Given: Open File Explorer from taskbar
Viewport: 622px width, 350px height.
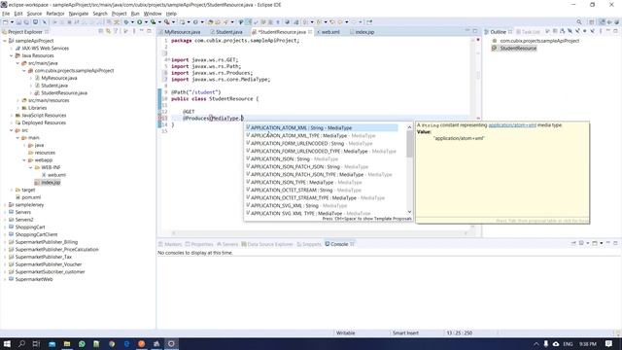Looking at the screenshot, I should 67,343.
